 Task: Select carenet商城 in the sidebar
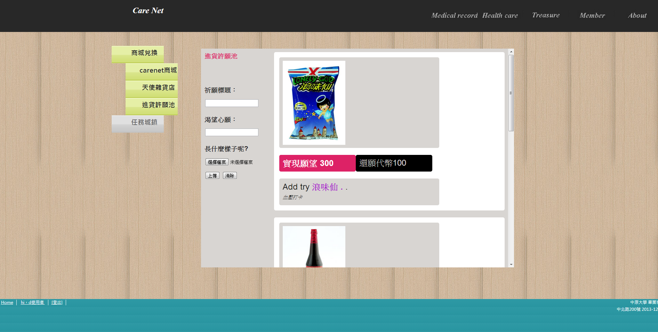(x=152, y=71)
